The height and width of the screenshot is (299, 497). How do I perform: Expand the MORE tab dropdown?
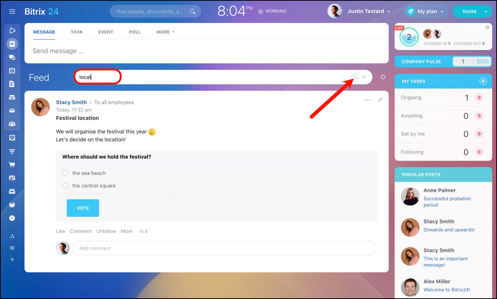coord(165,32)
